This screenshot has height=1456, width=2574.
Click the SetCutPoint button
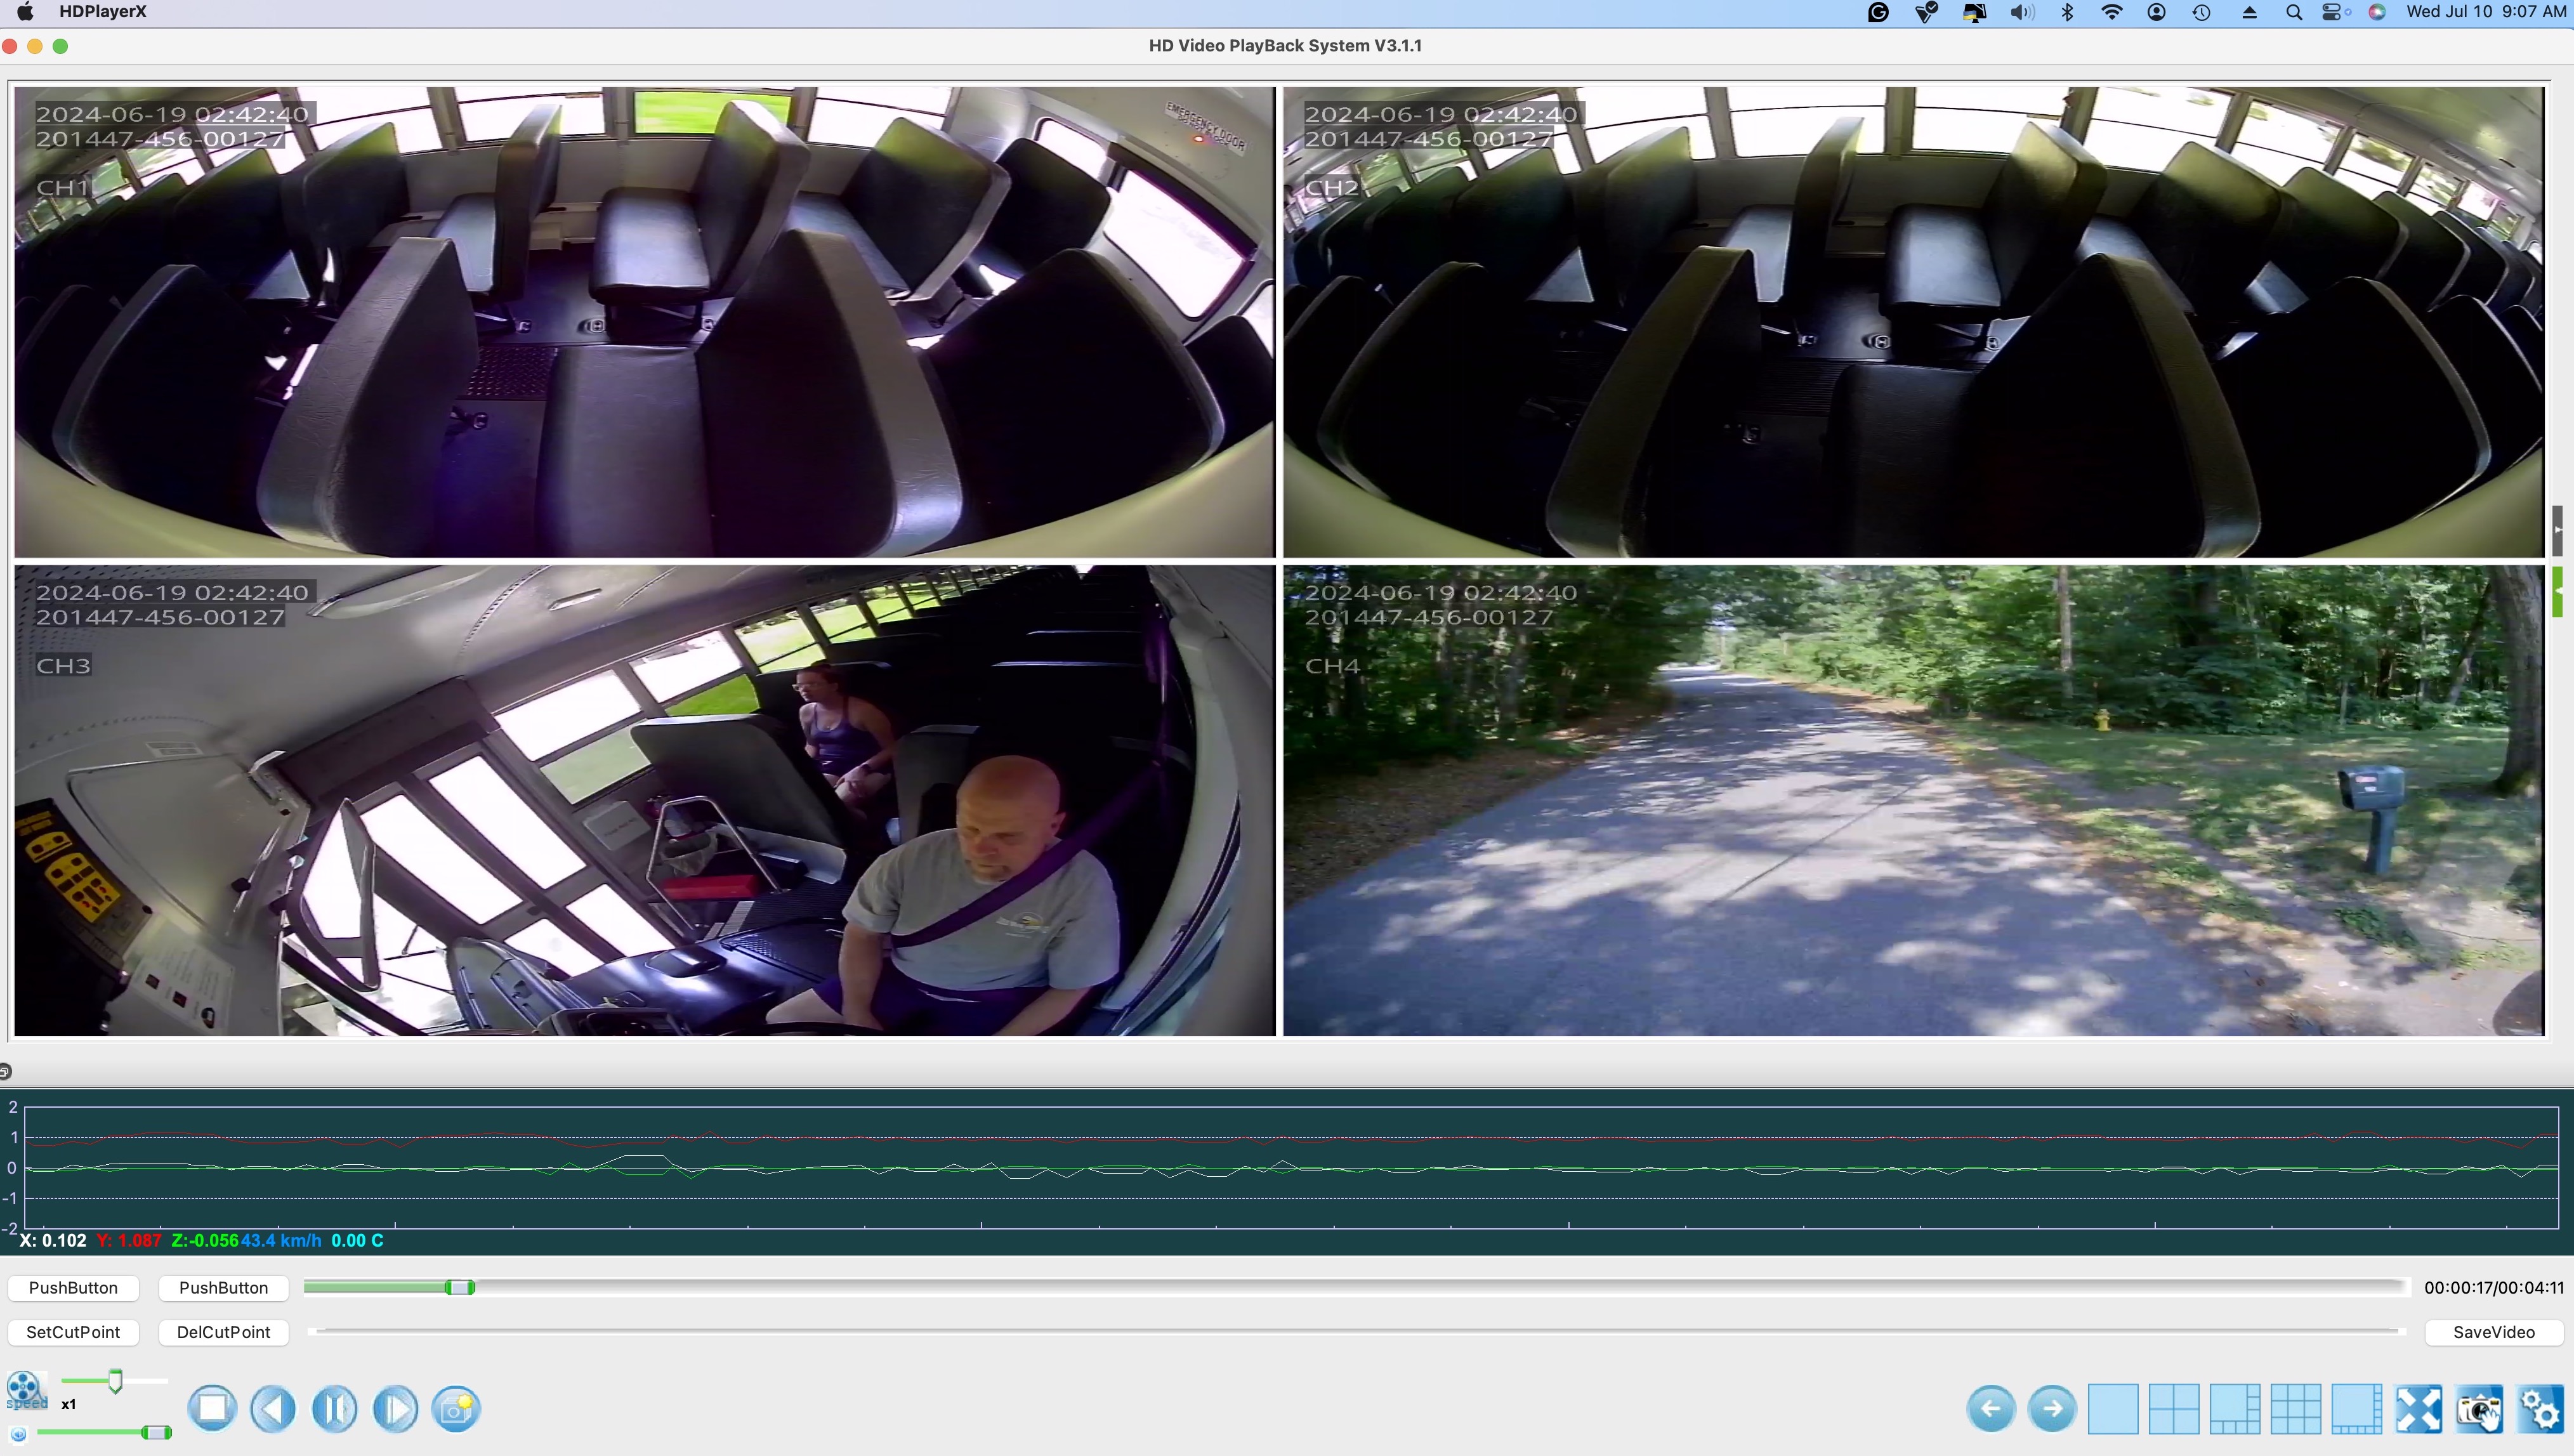73,1332
